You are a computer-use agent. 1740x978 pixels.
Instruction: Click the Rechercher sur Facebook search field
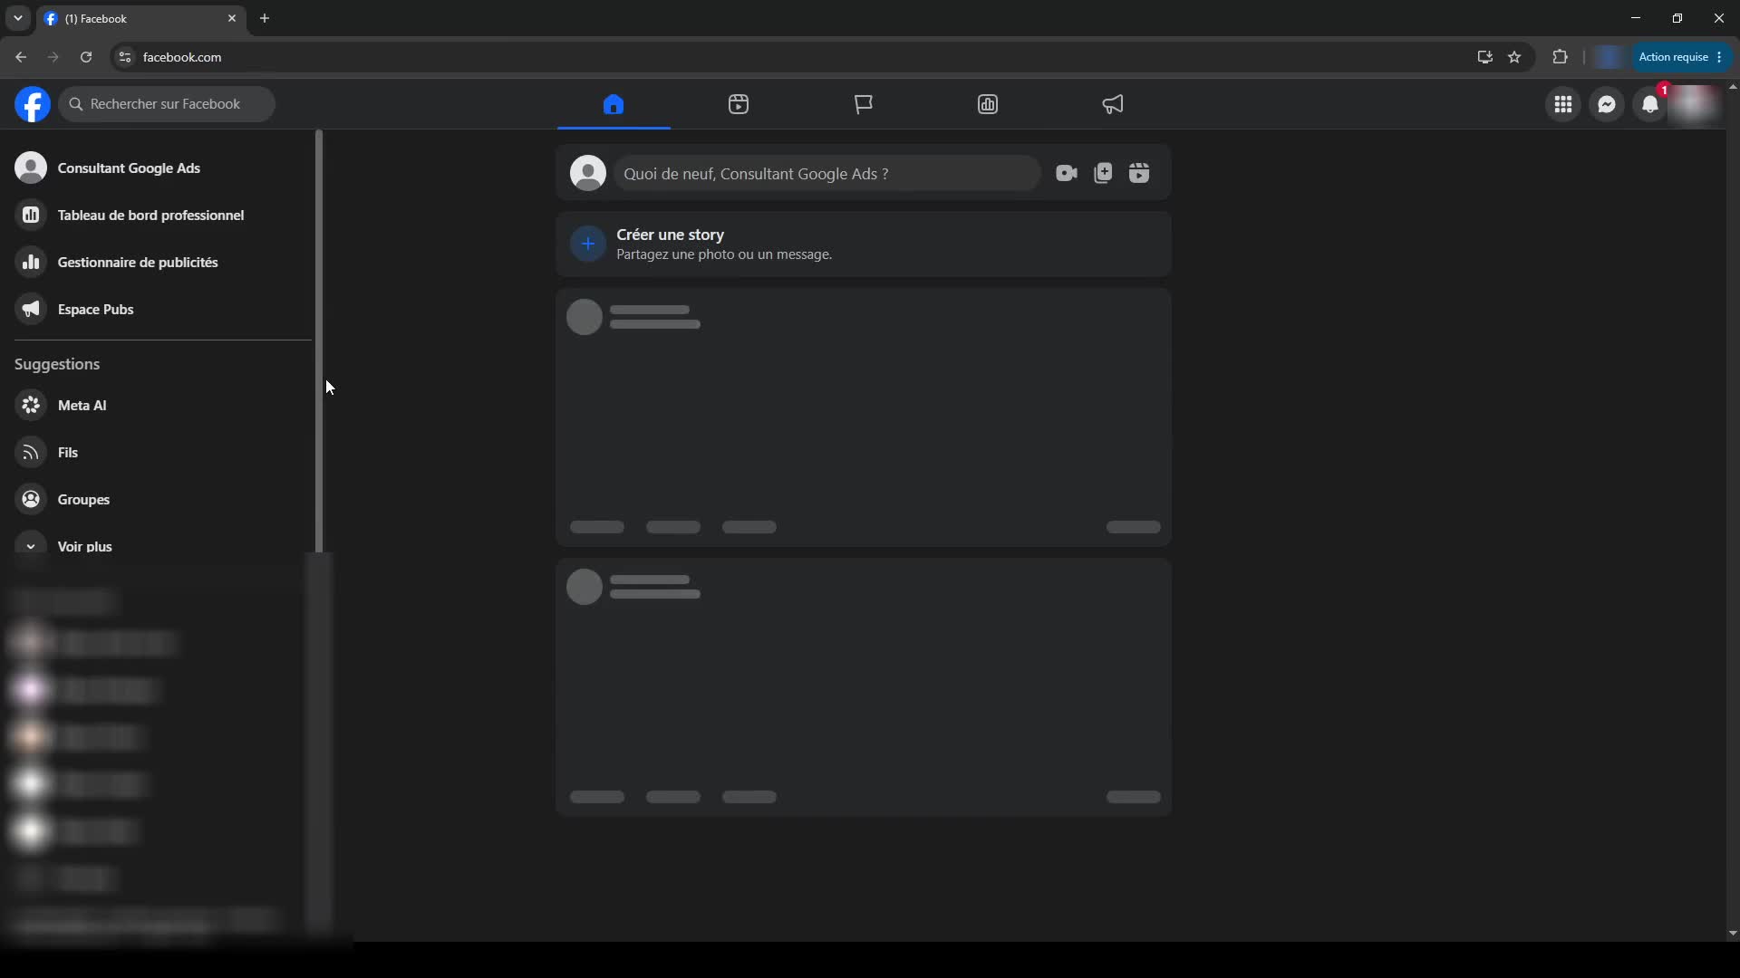coord(167,104)
